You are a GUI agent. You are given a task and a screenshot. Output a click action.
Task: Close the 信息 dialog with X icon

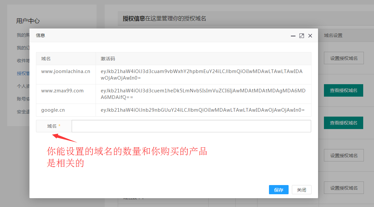(x=310, y=36)
